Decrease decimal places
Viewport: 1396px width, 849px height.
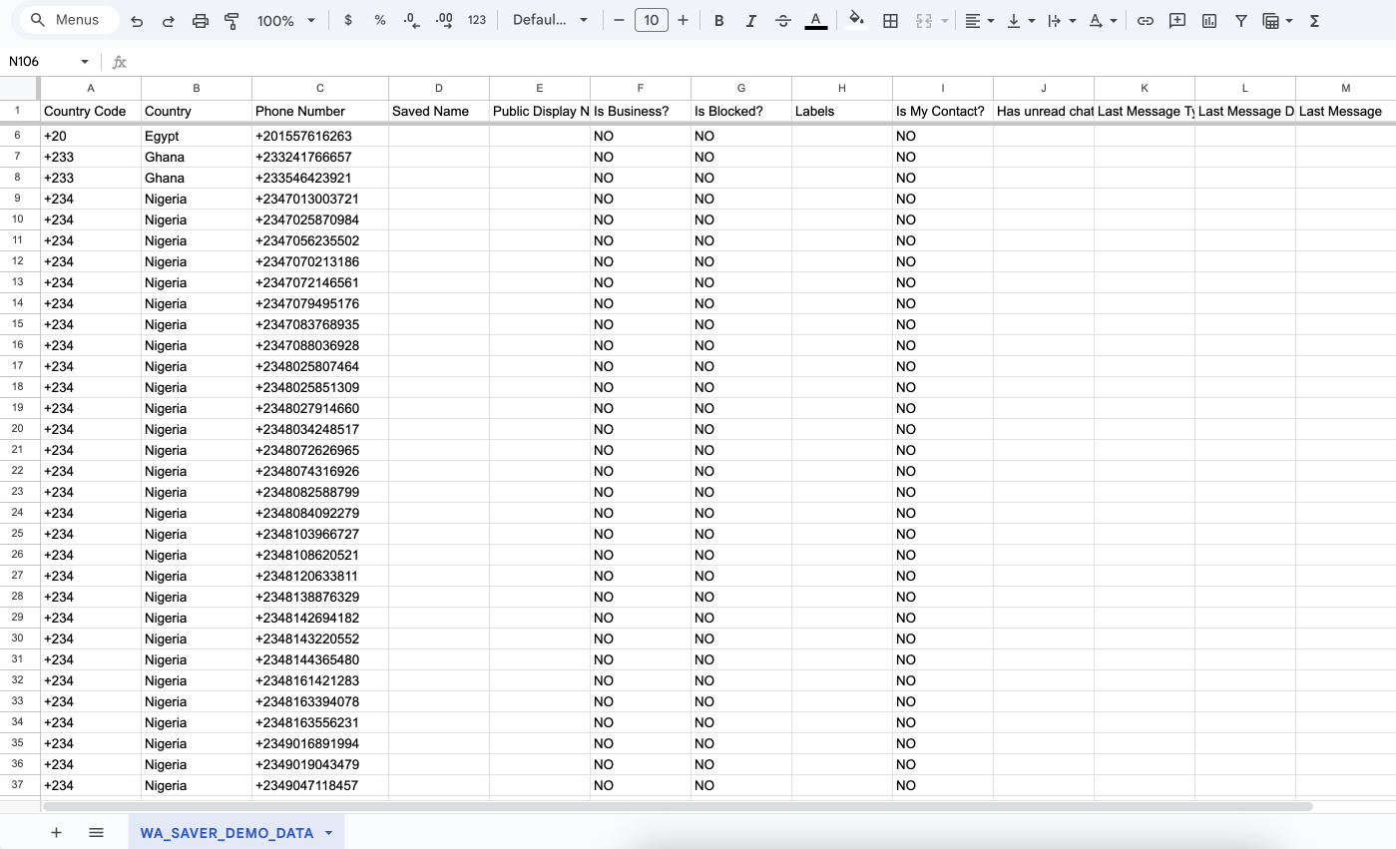click(411, 20)
